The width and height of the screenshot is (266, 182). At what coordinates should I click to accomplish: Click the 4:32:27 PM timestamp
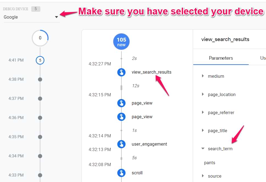click(100, 64)
